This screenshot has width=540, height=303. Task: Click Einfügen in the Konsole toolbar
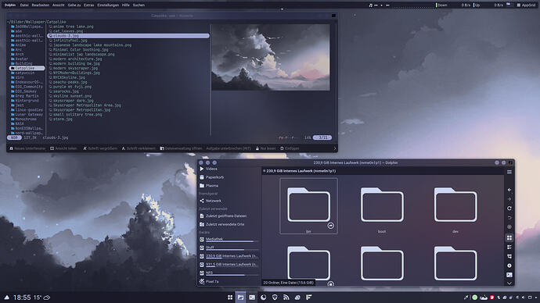coord(290,148)
